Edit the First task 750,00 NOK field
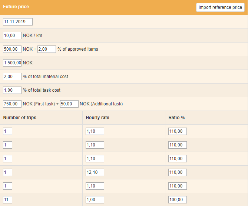 [12, 104]
